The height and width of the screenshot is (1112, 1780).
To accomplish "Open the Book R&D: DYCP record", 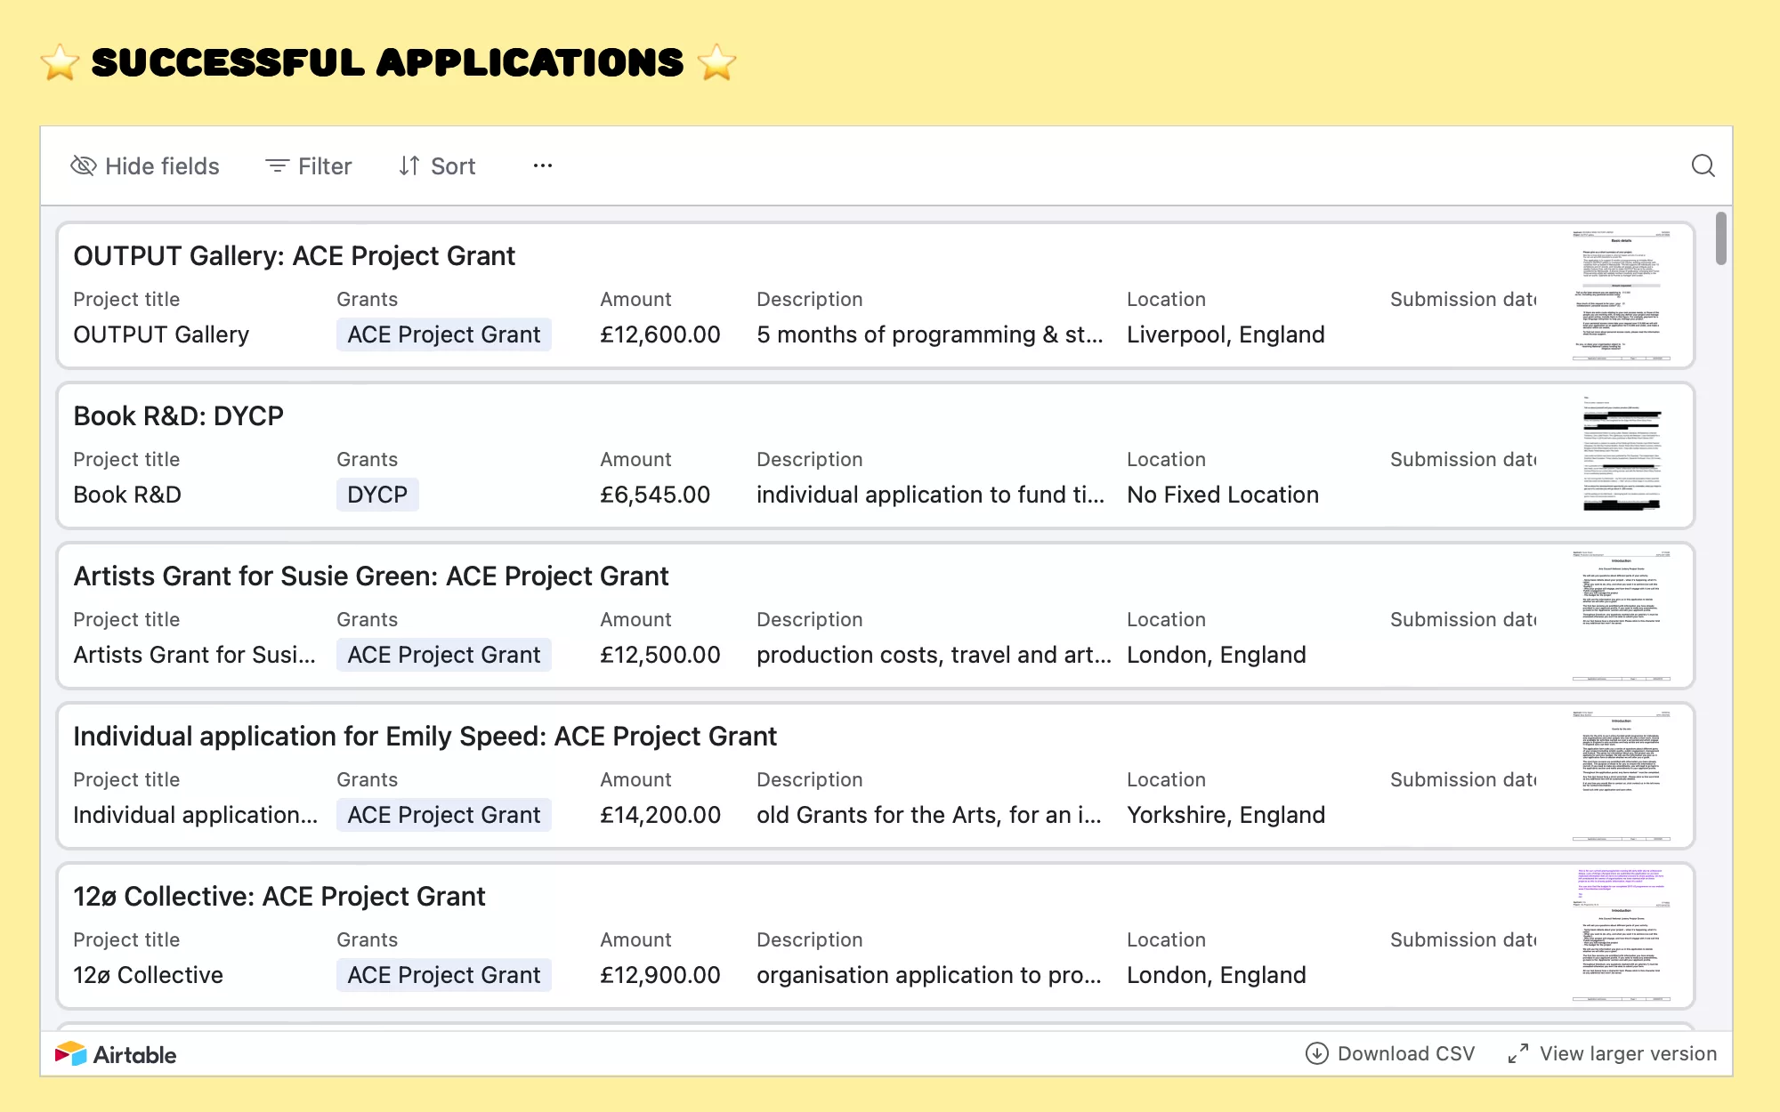I will click(x=178, y=416).
